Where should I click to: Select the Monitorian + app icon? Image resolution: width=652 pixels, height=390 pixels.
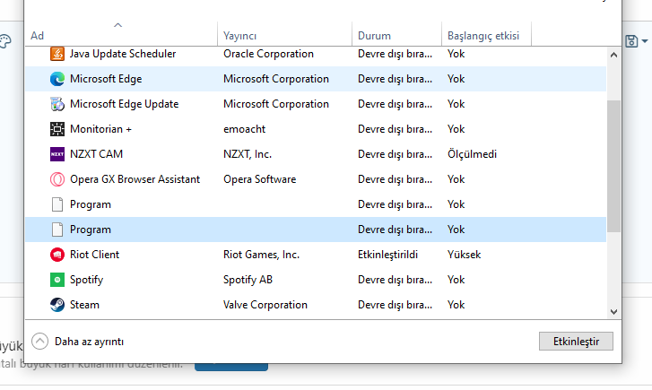(x=57, y=129)
